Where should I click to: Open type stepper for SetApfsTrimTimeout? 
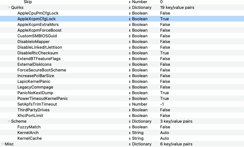[130, 104]
